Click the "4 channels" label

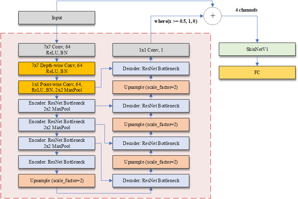pos(246,10)
